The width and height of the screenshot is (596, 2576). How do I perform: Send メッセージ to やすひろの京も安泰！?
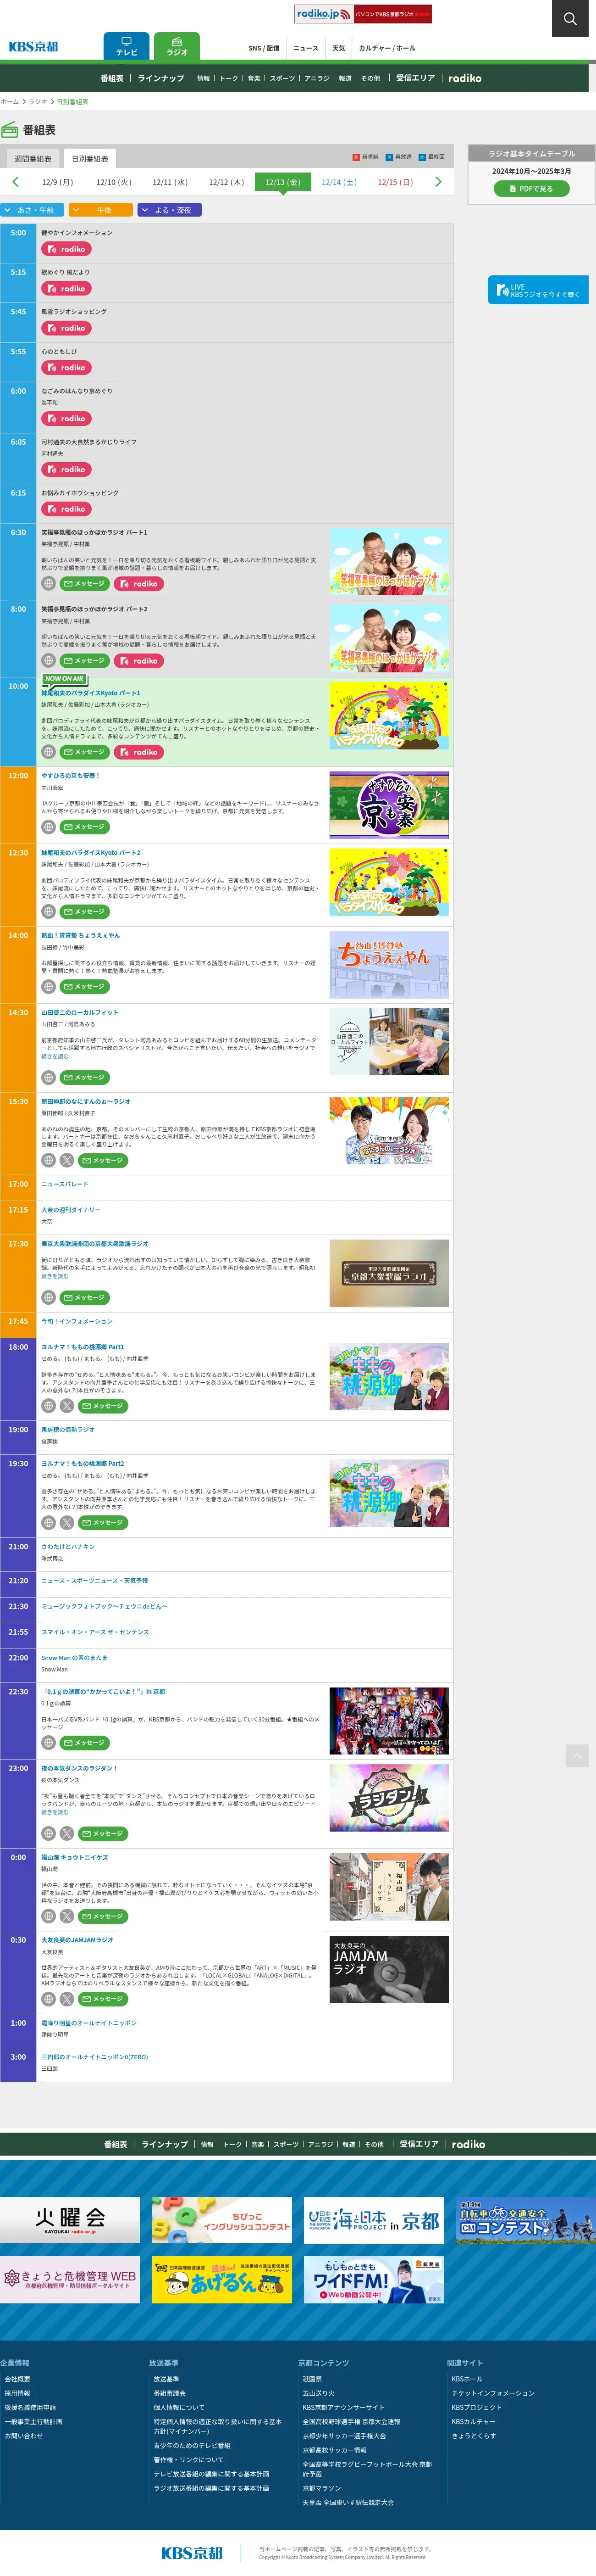(x=84, y=827)
